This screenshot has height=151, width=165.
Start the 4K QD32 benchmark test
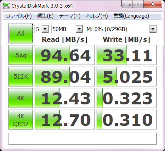point(21,120)
